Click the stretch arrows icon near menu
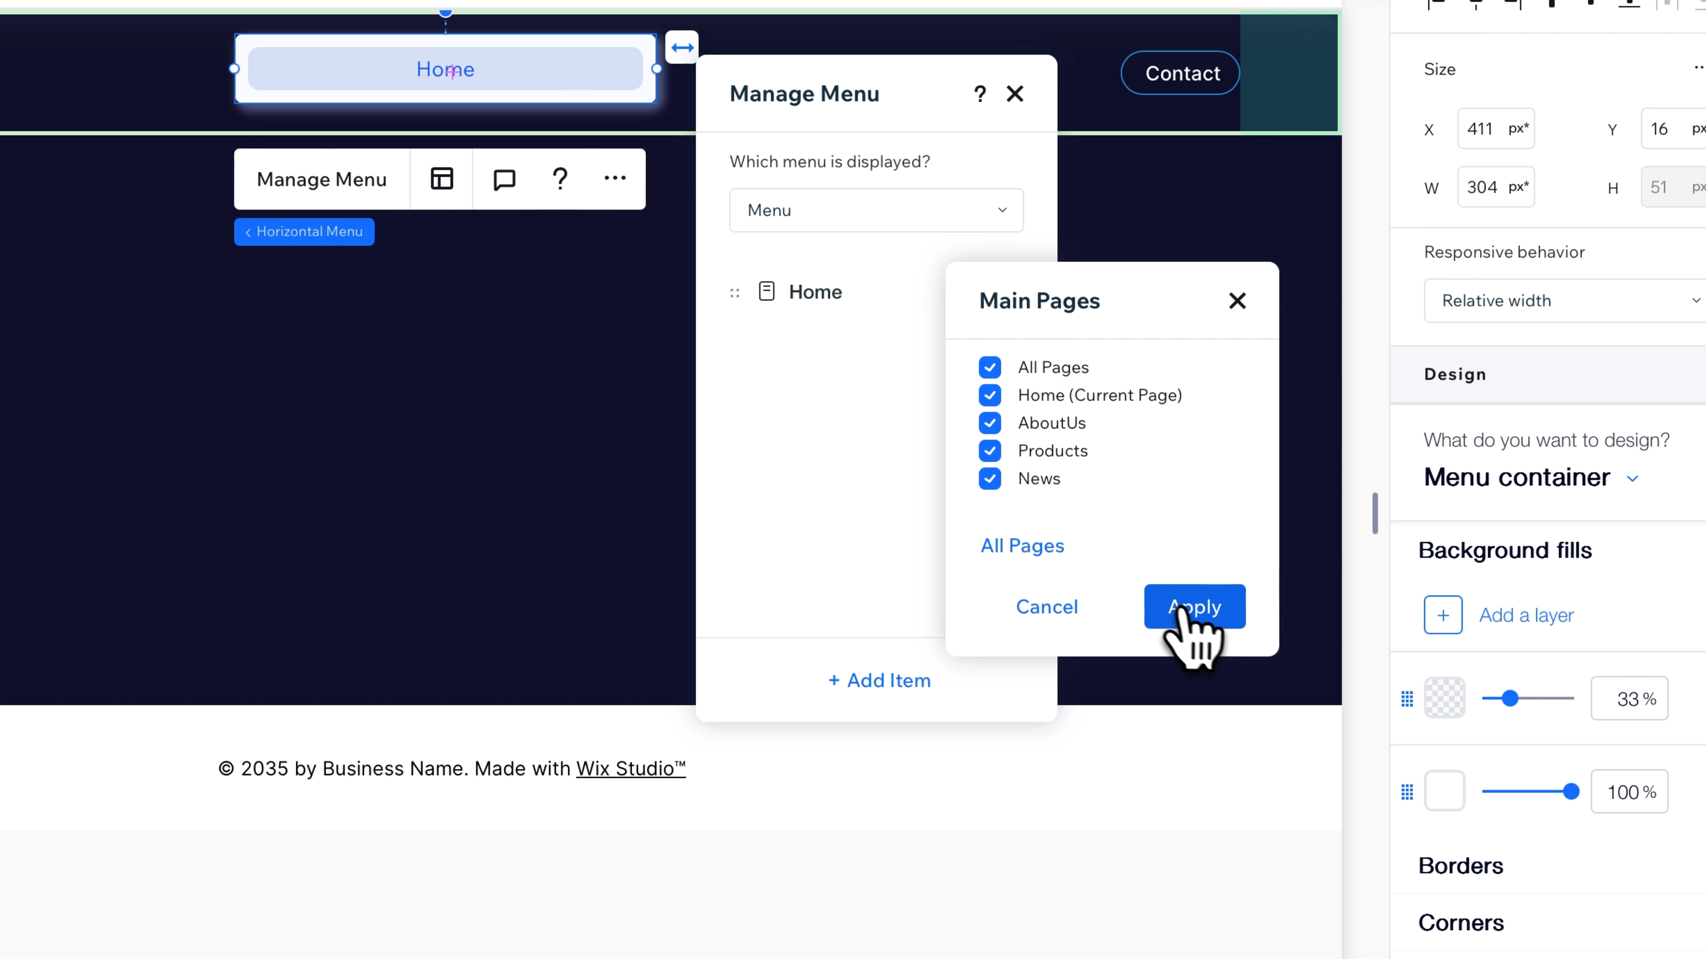This screenshot has width=1706, height=959. point(682,48)
